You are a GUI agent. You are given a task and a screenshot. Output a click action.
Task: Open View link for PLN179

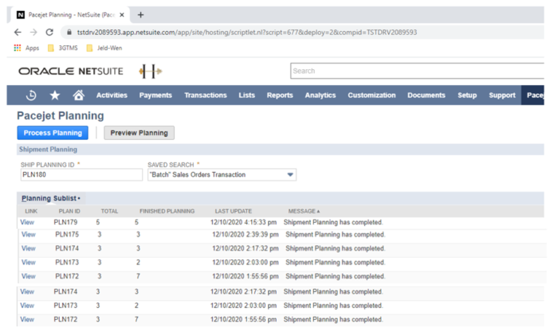coord(27,222)
